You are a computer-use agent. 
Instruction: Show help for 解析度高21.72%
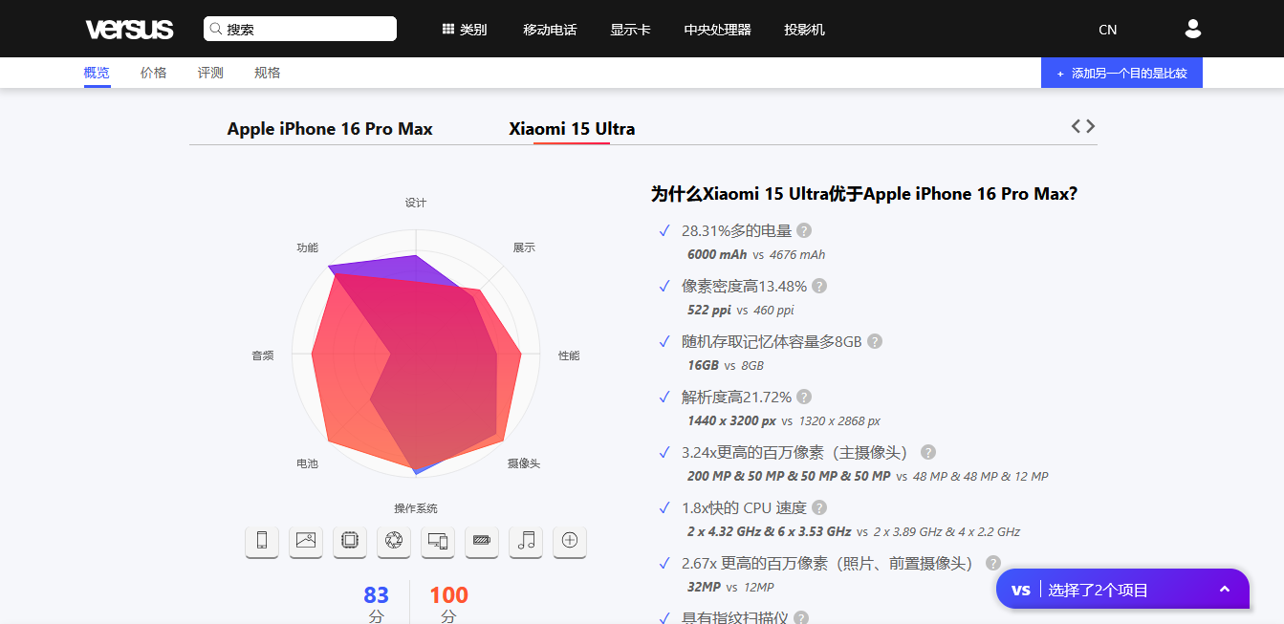point(804,397)
